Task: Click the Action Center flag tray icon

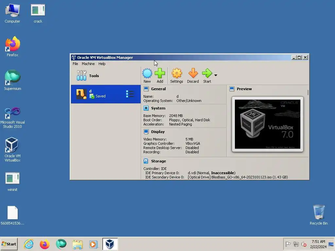Action: pos(288,244)
